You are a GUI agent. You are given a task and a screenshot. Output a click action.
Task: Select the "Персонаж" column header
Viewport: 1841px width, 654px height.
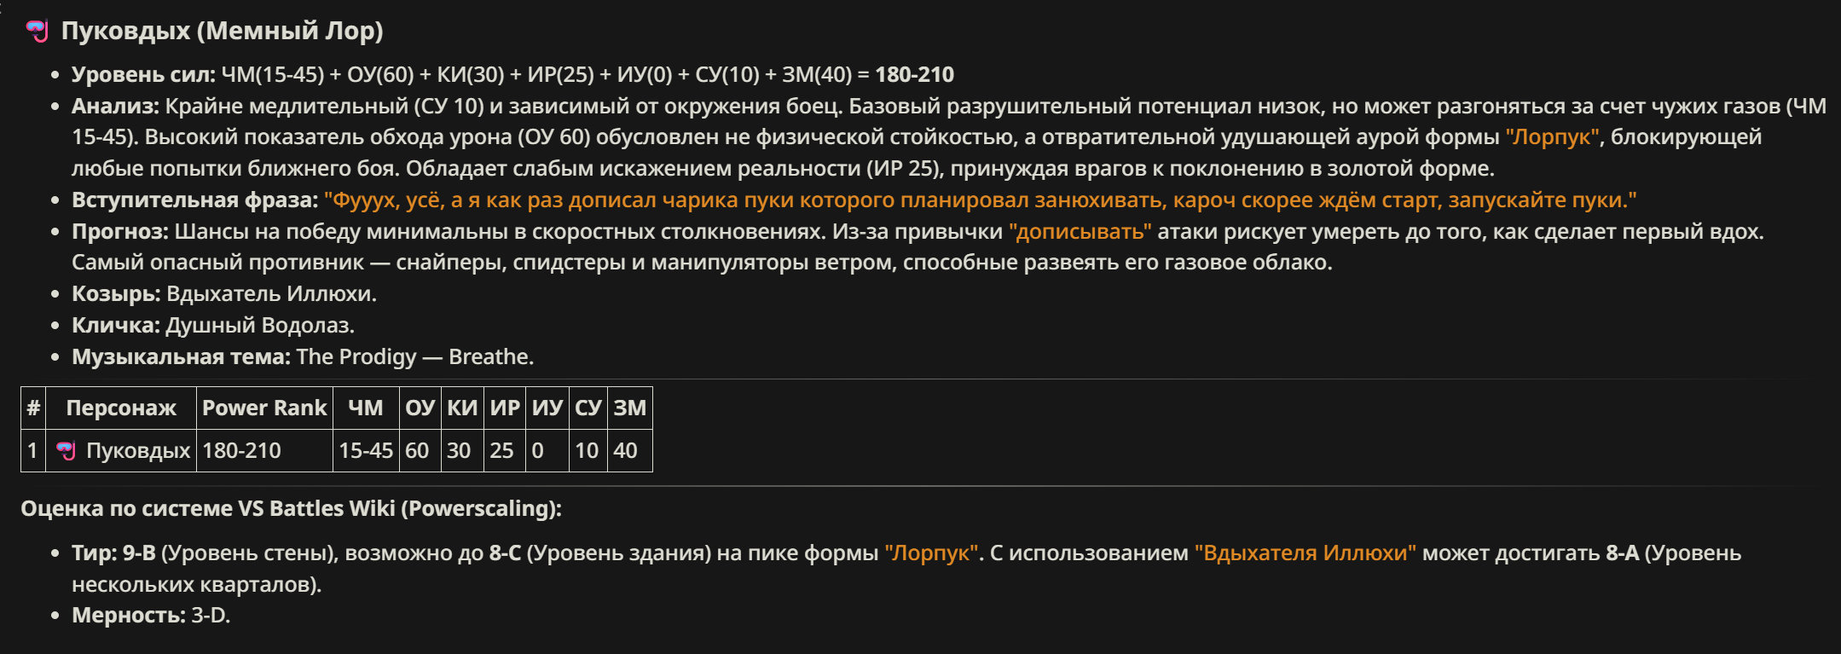(x=121, y=408)
